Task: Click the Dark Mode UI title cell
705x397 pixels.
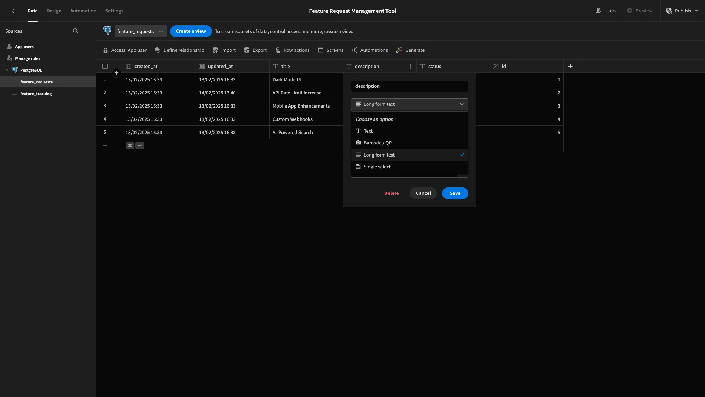Action: pyautogui.click(x=306, y=79)
